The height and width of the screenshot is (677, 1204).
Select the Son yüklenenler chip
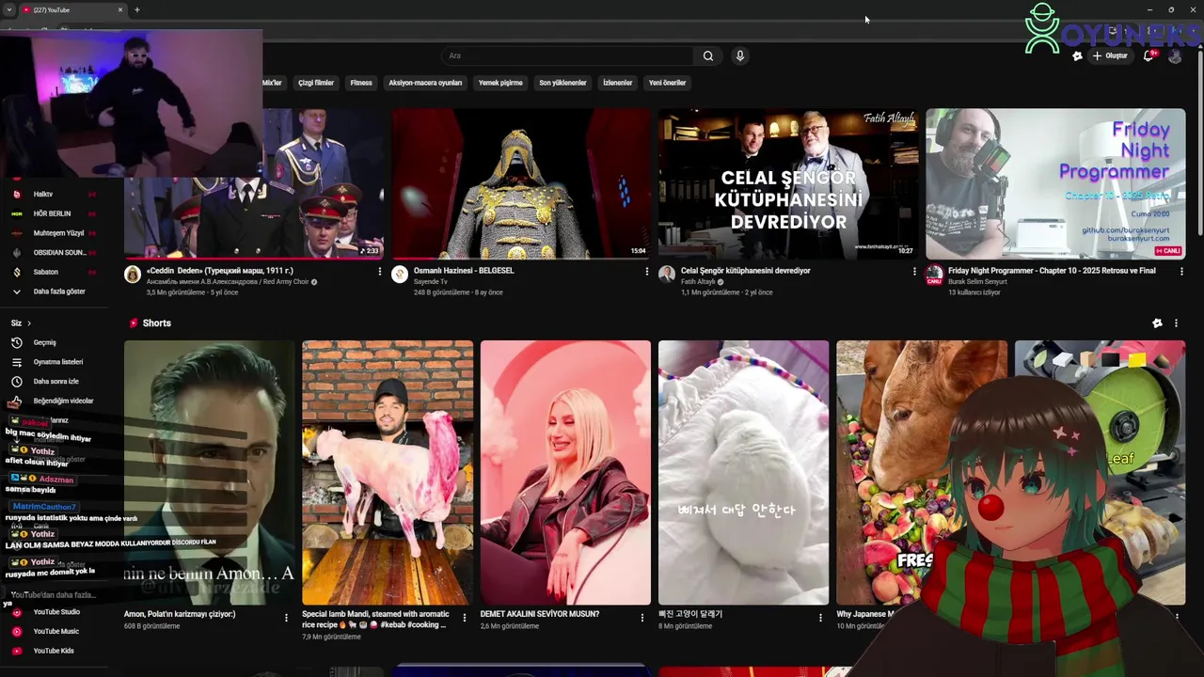coord(562,83)
